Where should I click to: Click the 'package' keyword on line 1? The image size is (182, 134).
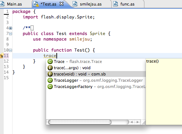pyautogui.click(x=21, y=12)
